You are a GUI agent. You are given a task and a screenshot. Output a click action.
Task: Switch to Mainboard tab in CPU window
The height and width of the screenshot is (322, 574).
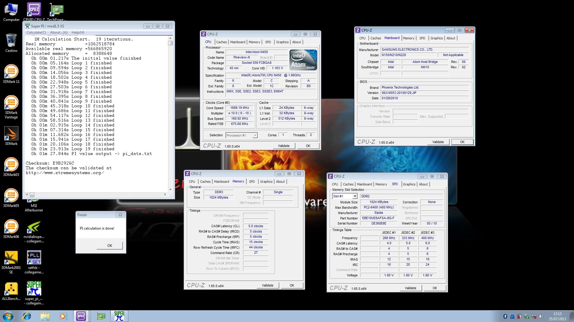[x=238, y=42]
